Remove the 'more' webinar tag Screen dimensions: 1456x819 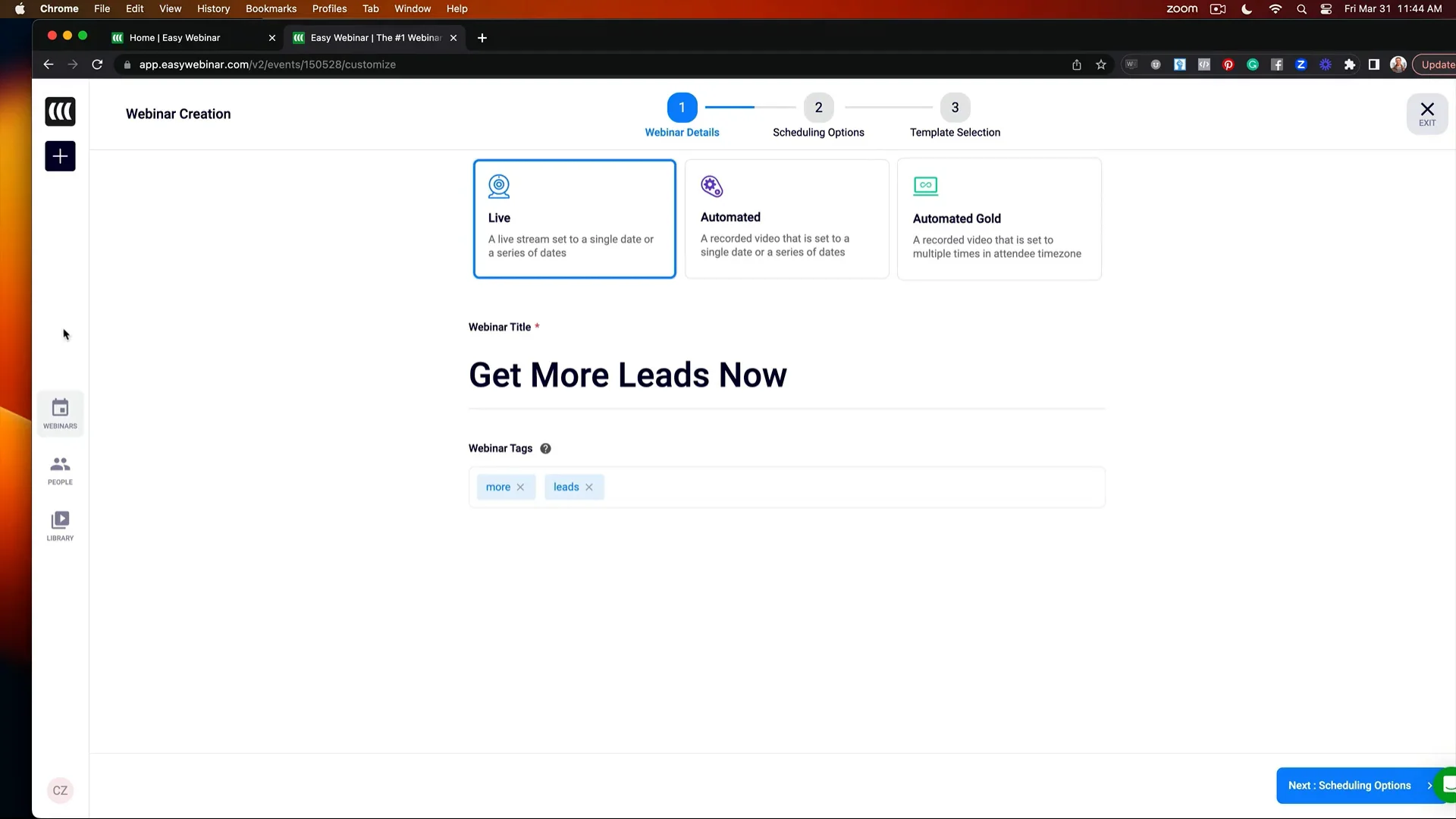[521, 487]
